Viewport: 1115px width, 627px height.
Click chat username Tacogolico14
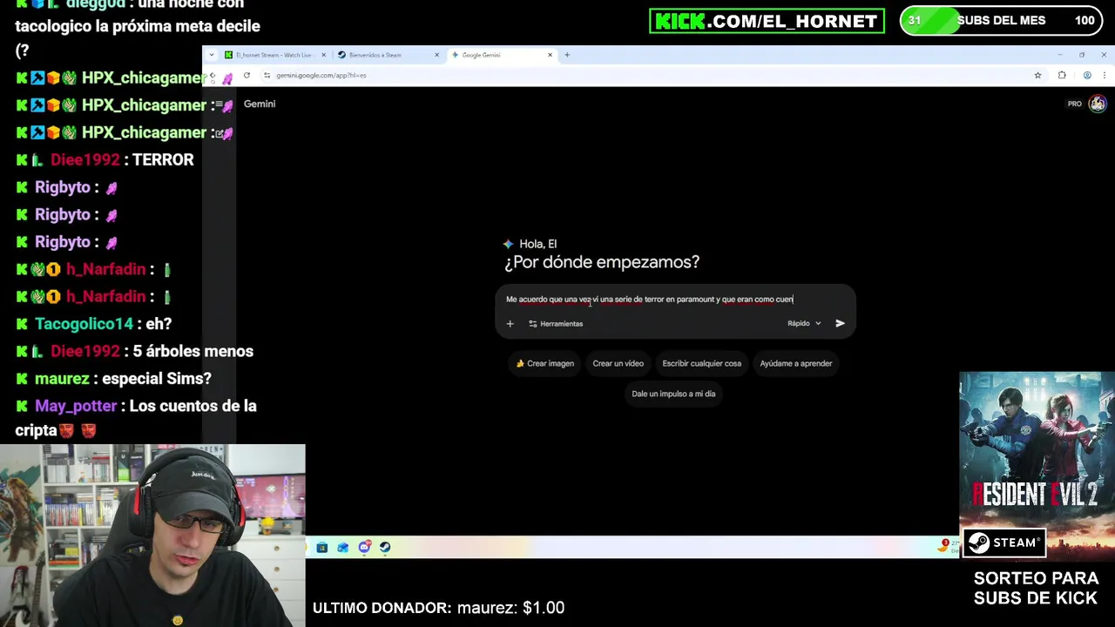[84, 324]
